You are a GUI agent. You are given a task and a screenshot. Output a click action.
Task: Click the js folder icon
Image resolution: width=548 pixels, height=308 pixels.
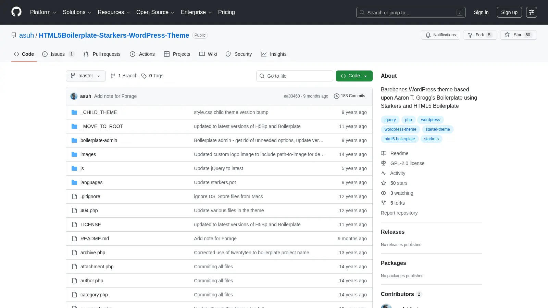pos(74,168)
